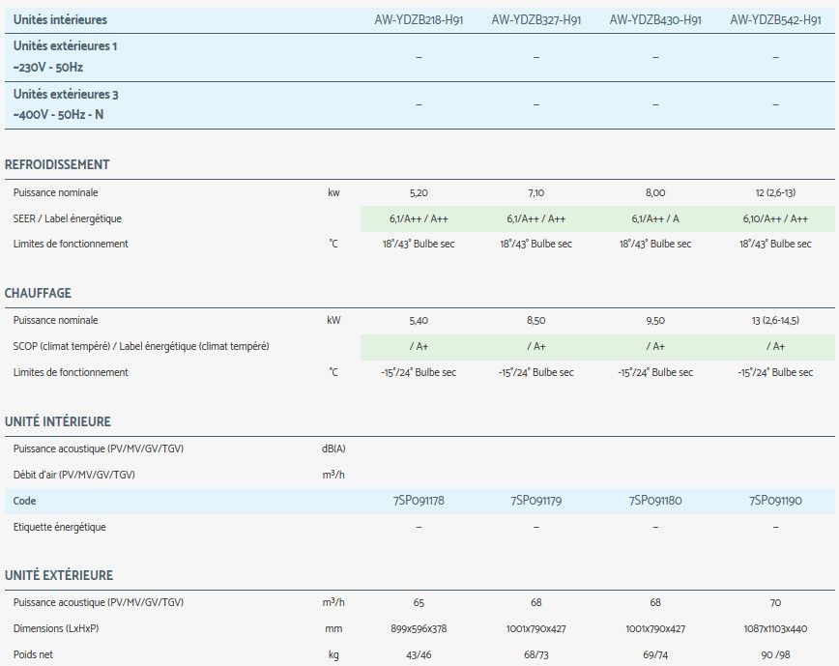839x666 pixels.
Task: Click the Unités intérieures row label
Action: [61, 19]
